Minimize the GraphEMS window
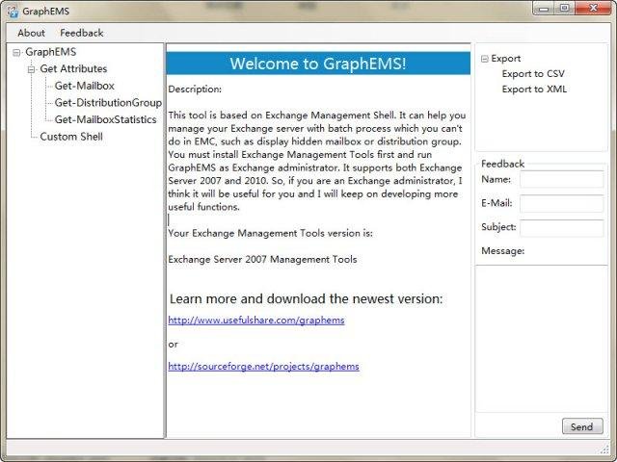 (544, 9)
